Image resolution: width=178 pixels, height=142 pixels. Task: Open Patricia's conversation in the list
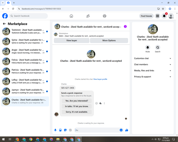coord(25,71)
